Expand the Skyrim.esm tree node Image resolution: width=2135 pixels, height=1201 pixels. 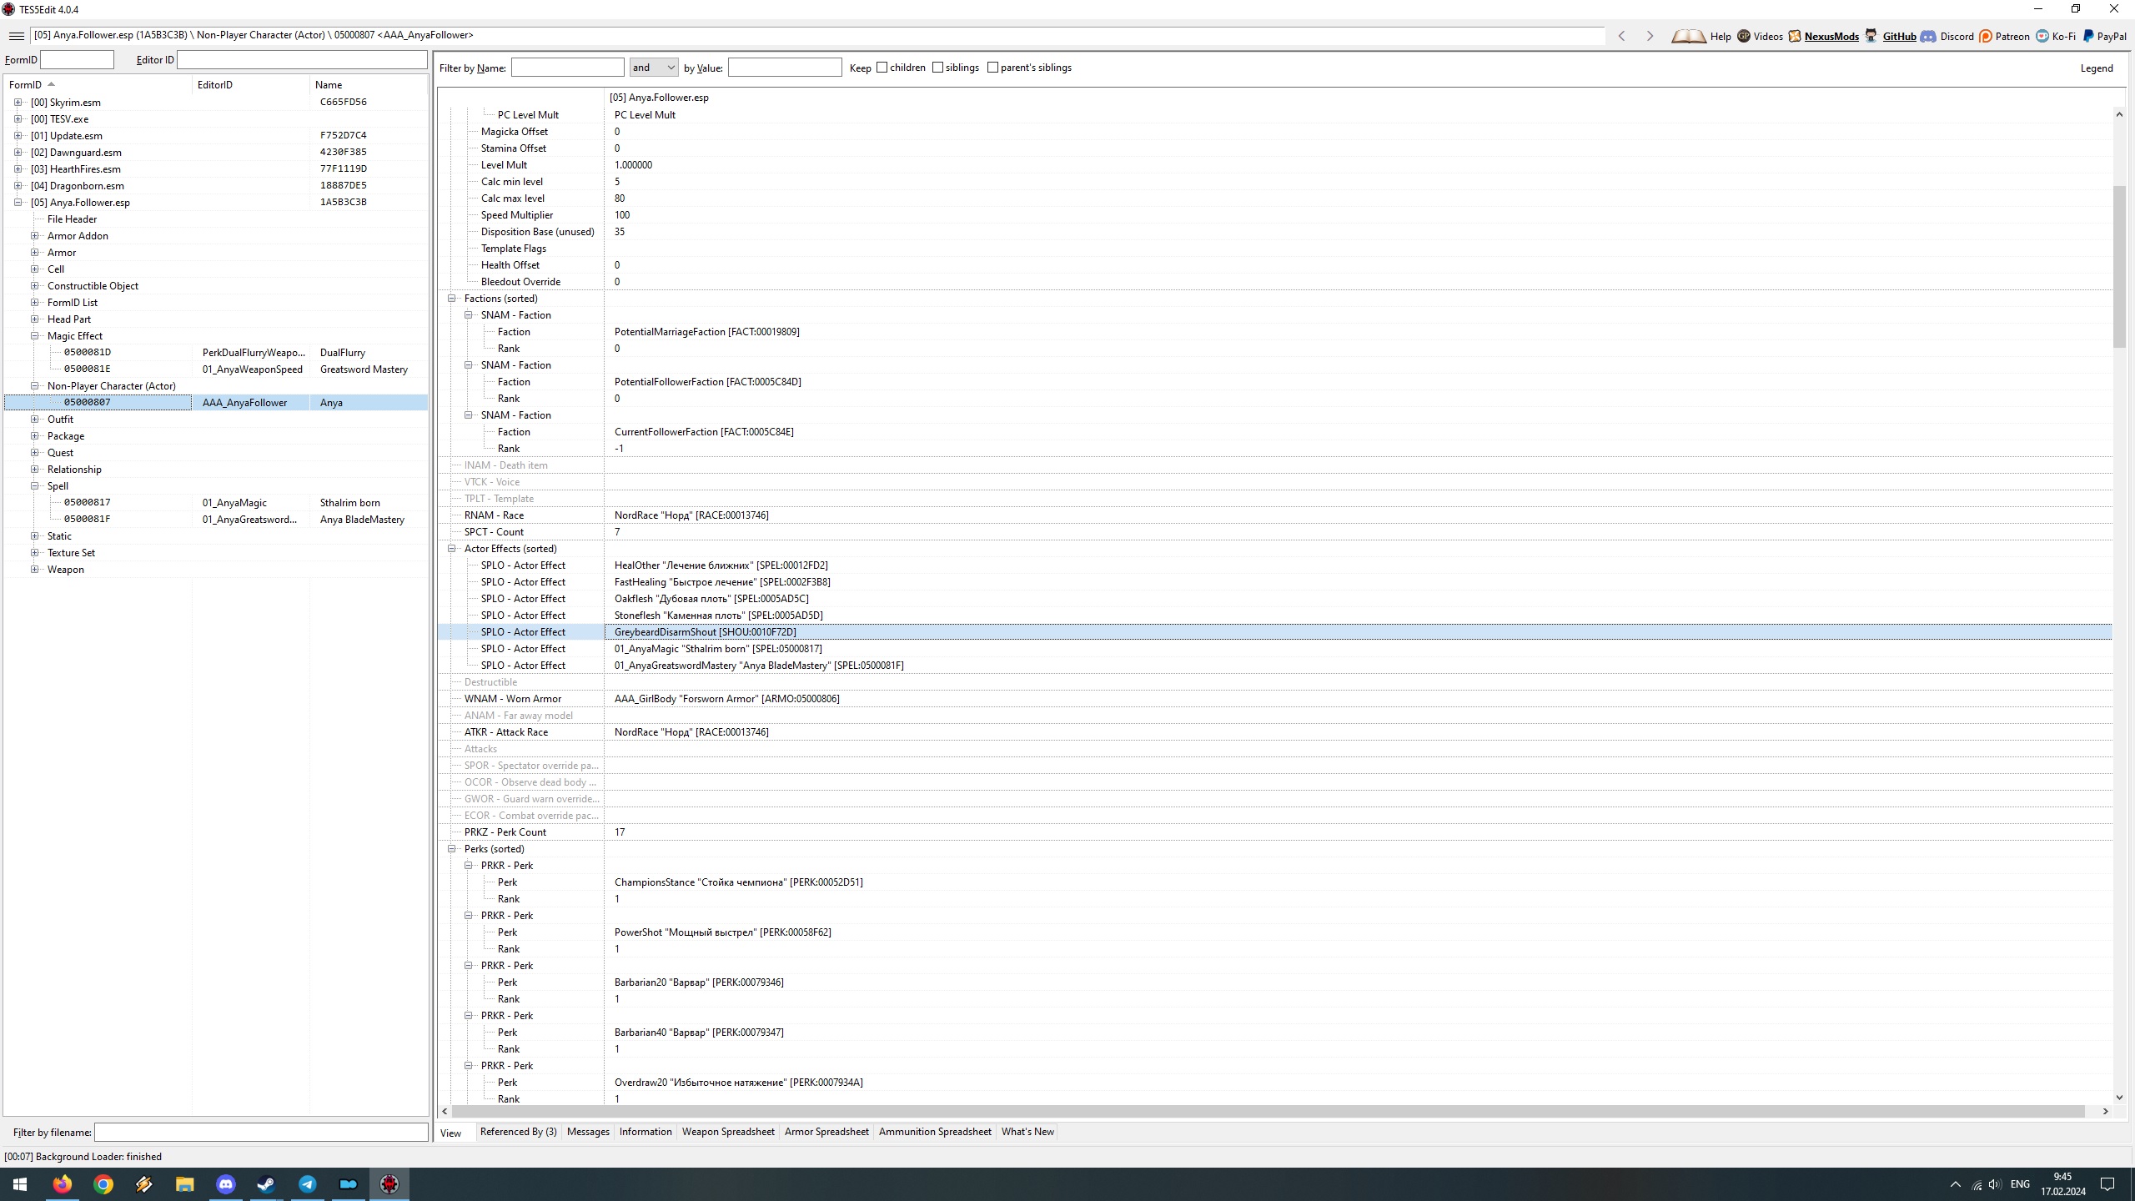click(x=18, y=103)
